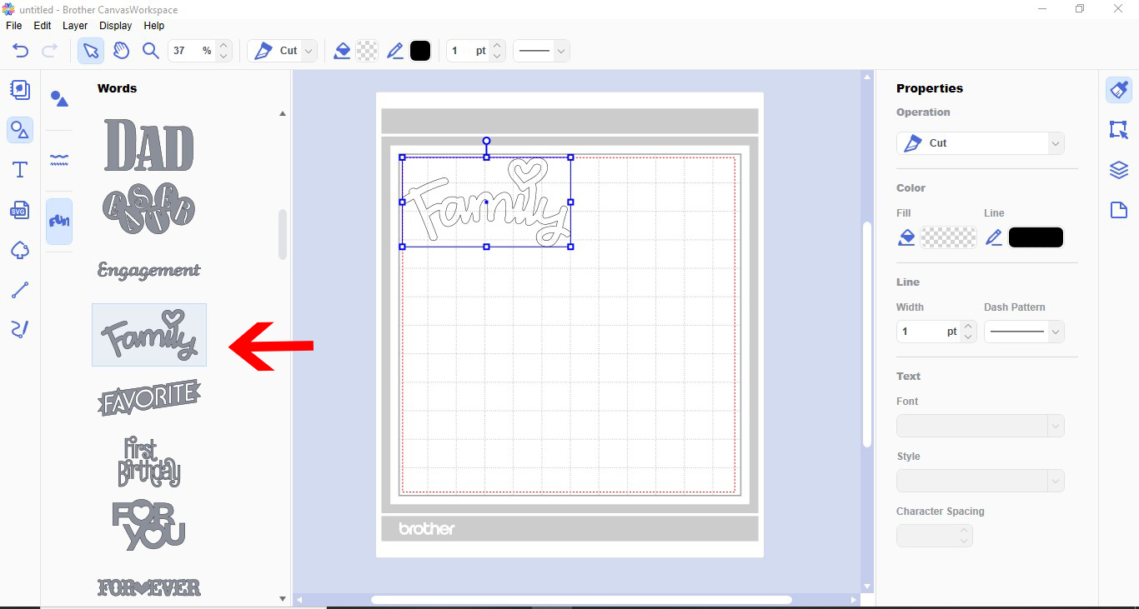
Task: Click the Undo arrow icon
Action: pos(20,51)
